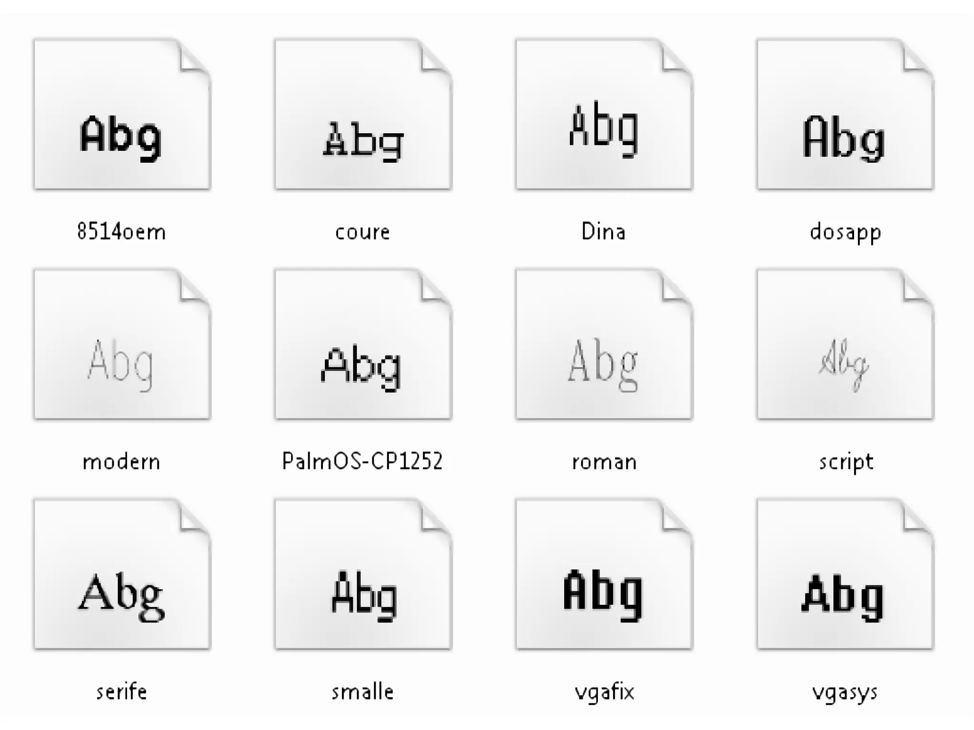This screenshot has height=730, width=974.
Task: Select the serife font file icon
Action: [x=122, y=574]
